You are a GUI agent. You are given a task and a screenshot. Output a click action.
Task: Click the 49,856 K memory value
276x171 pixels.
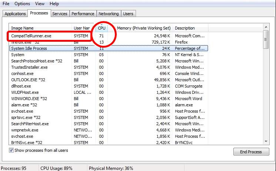click(x=162, y=80)
